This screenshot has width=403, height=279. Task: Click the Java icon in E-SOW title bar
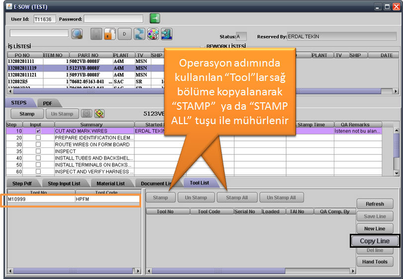pyautogui.click(x=9, y=6)
